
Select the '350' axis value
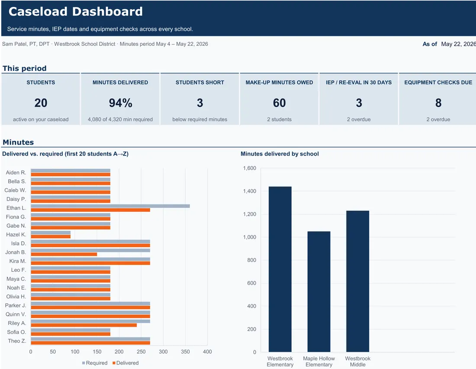185,352
